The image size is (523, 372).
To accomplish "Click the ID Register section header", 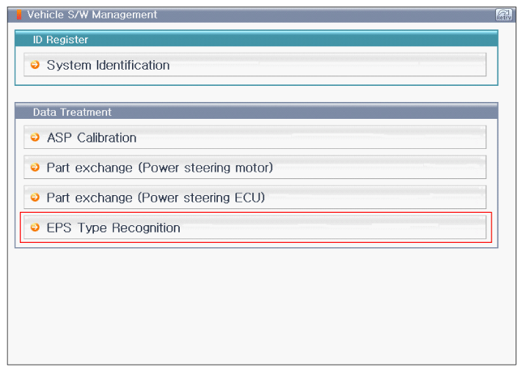I will pyautogui.click(x=256, y=40).
